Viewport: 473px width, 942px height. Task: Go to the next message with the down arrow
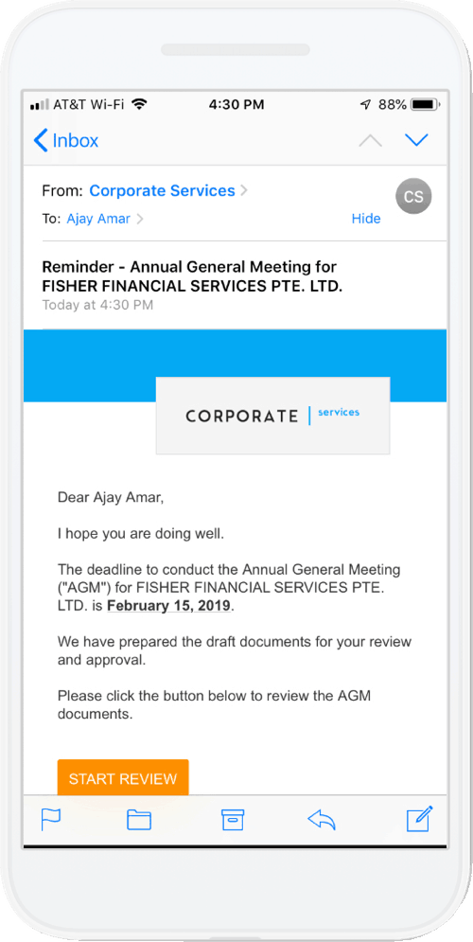(416, 140)
